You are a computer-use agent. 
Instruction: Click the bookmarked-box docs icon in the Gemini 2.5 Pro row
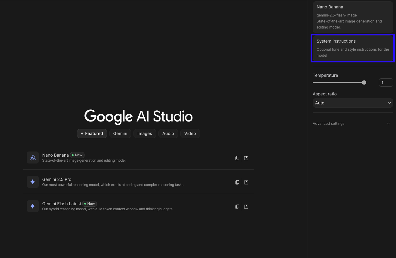point(246,182)
